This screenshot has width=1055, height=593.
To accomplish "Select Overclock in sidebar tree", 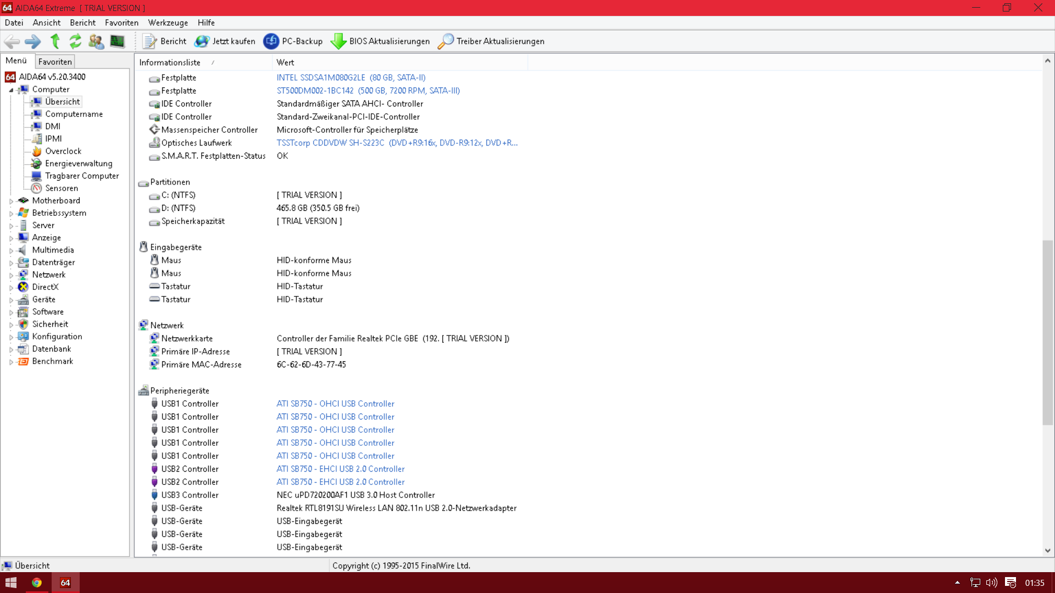I will pyautogui.click(x=63, y=151).
